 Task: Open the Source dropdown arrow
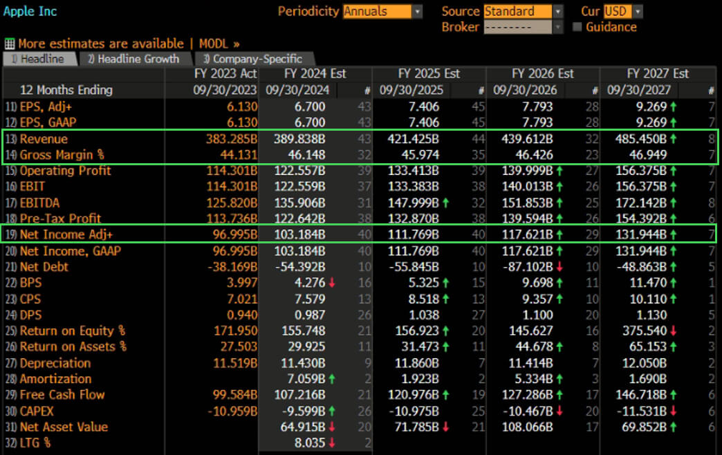click(557, 12)
